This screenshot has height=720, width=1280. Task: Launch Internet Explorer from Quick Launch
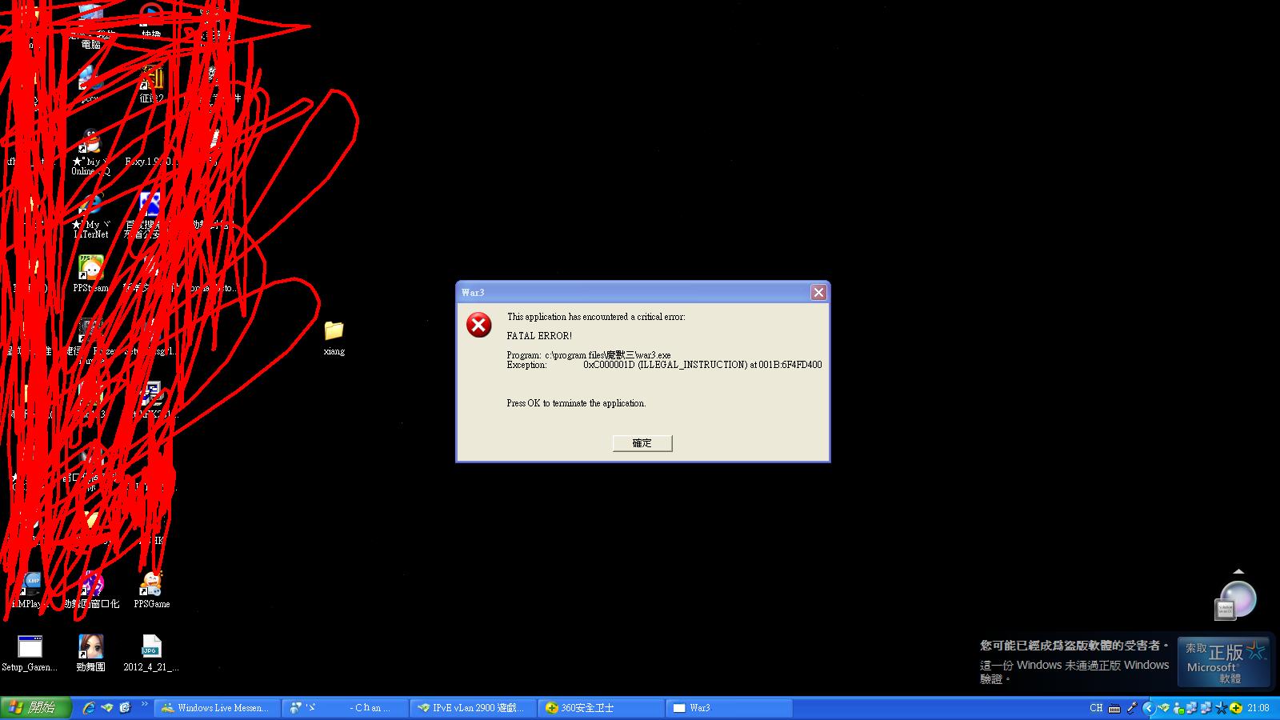[89, 708]
